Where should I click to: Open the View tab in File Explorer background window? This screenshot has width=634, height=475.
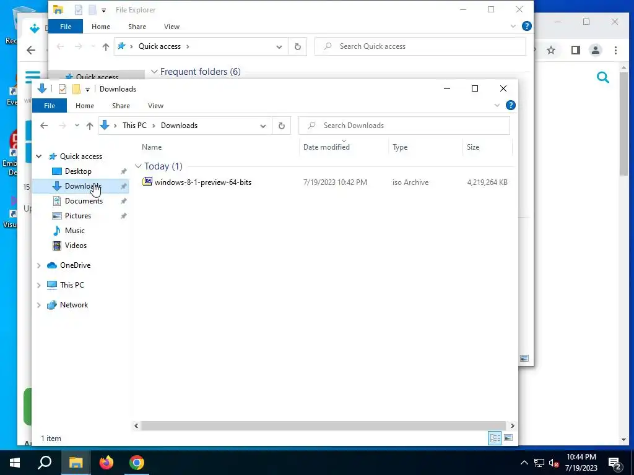coord(172,27)
